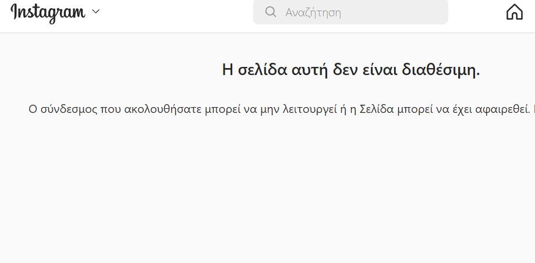Click the Instagram wordmark logo
This screenshot has width=535, height=263.
(48, 13)
